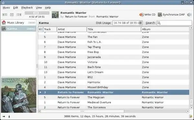Click Romantic Warrior album name in header

pos(107,17)
